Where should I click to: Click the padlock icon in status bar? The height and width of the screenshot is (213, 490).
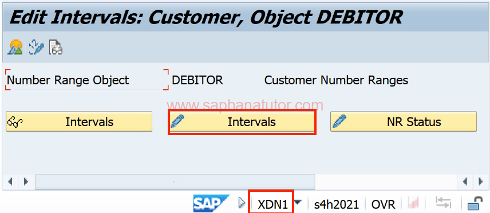(x=475, y=204)
